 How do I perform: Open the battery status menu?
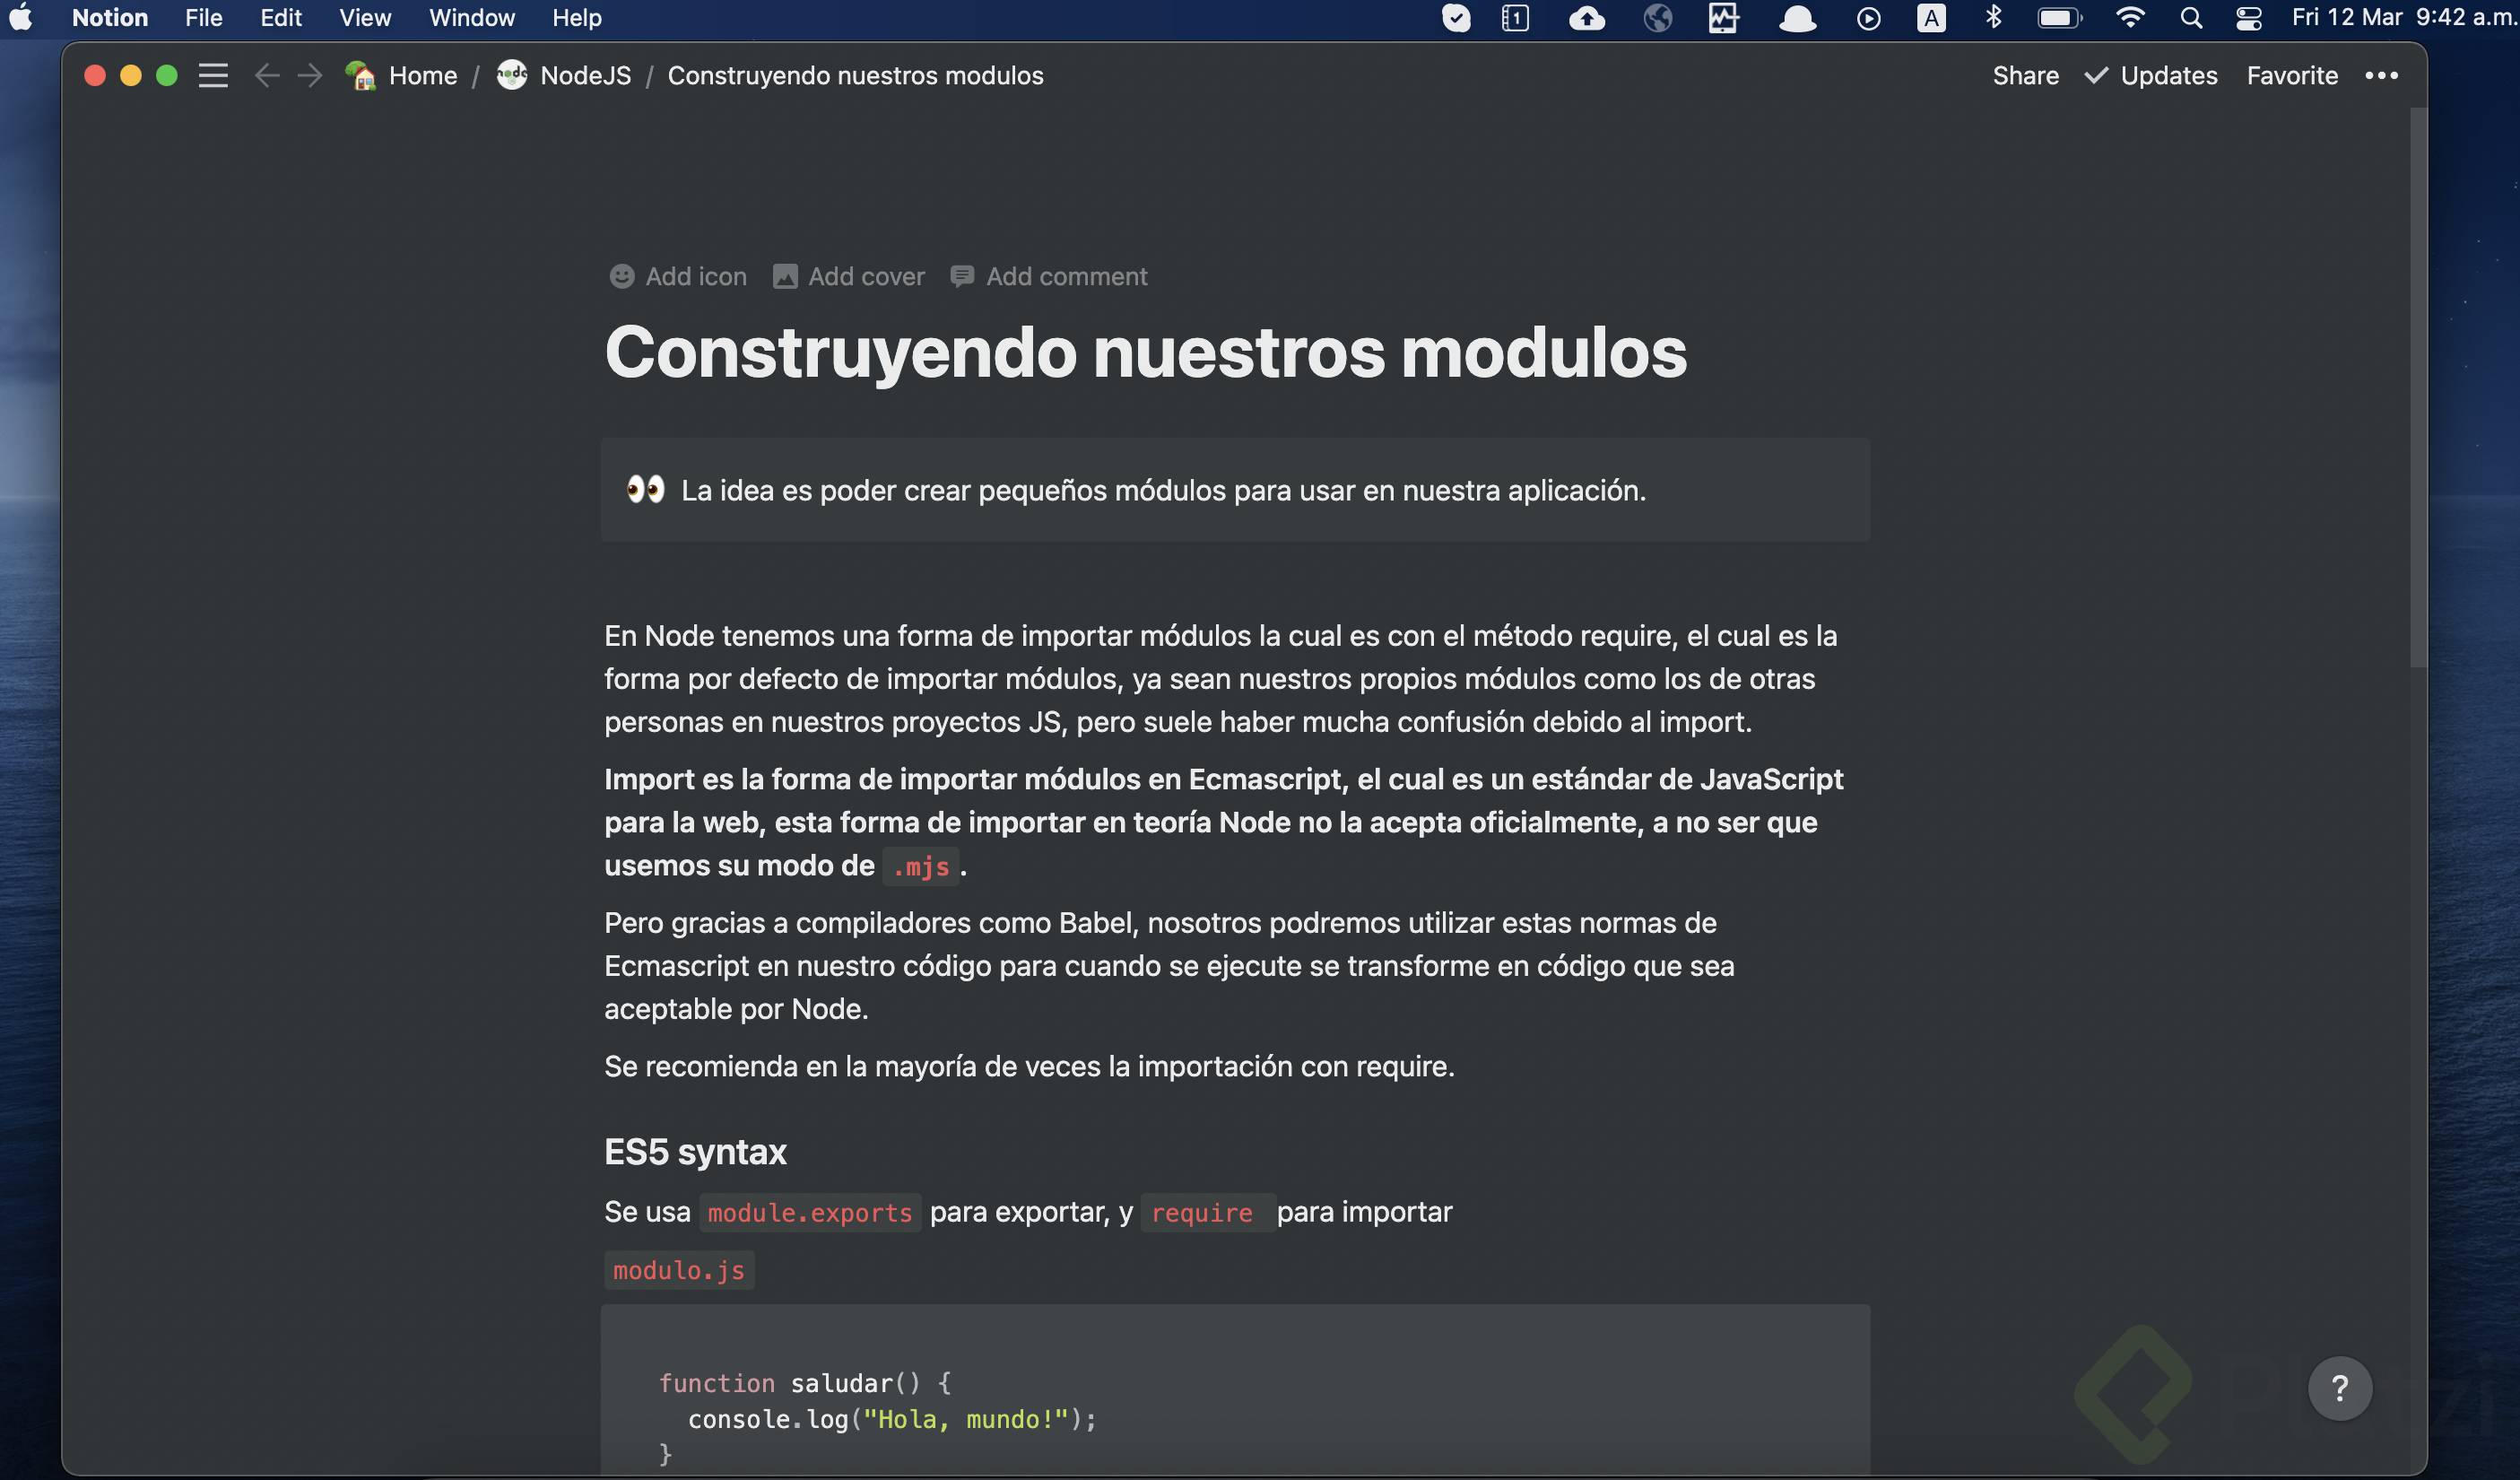point(2059,18)
